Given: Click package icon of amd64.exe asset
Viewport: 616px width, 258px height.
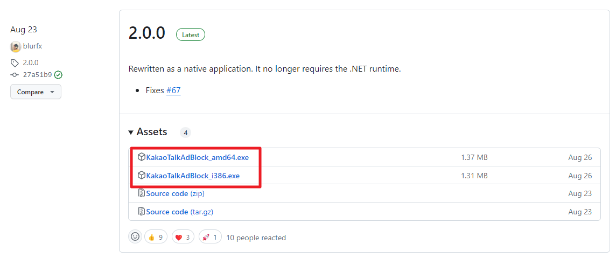Looking at the screenshot, I should tap(142, 157).
